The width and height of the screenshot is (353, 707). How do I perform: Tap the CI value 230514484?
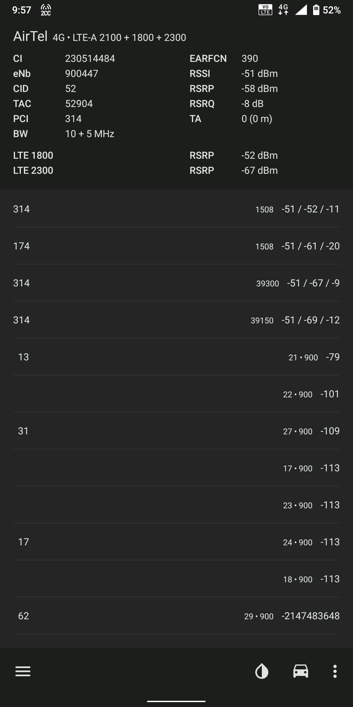pos(90,58)
